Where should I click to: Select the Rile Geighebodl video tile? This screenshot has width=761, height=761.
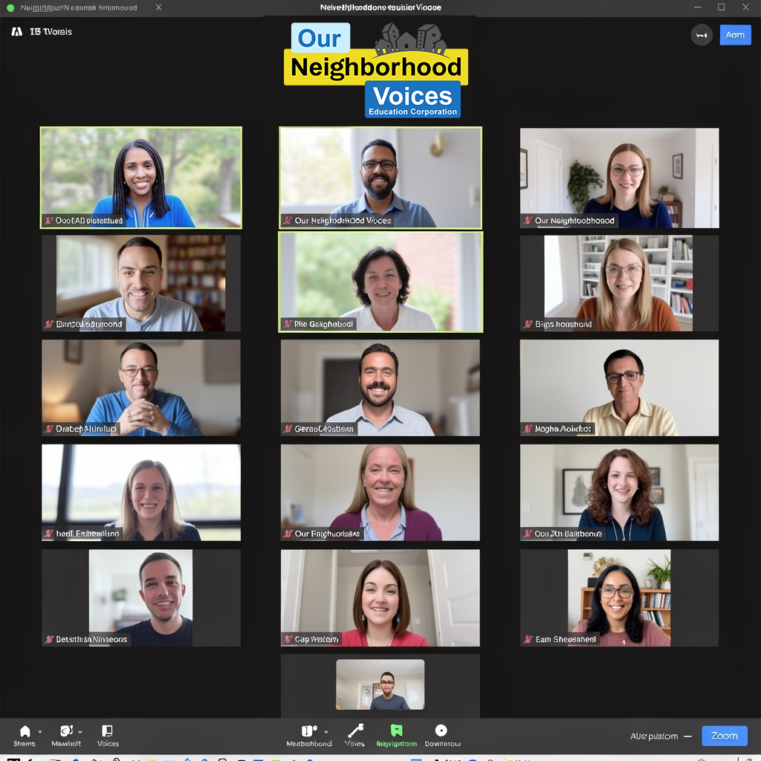tap(380, 282)
